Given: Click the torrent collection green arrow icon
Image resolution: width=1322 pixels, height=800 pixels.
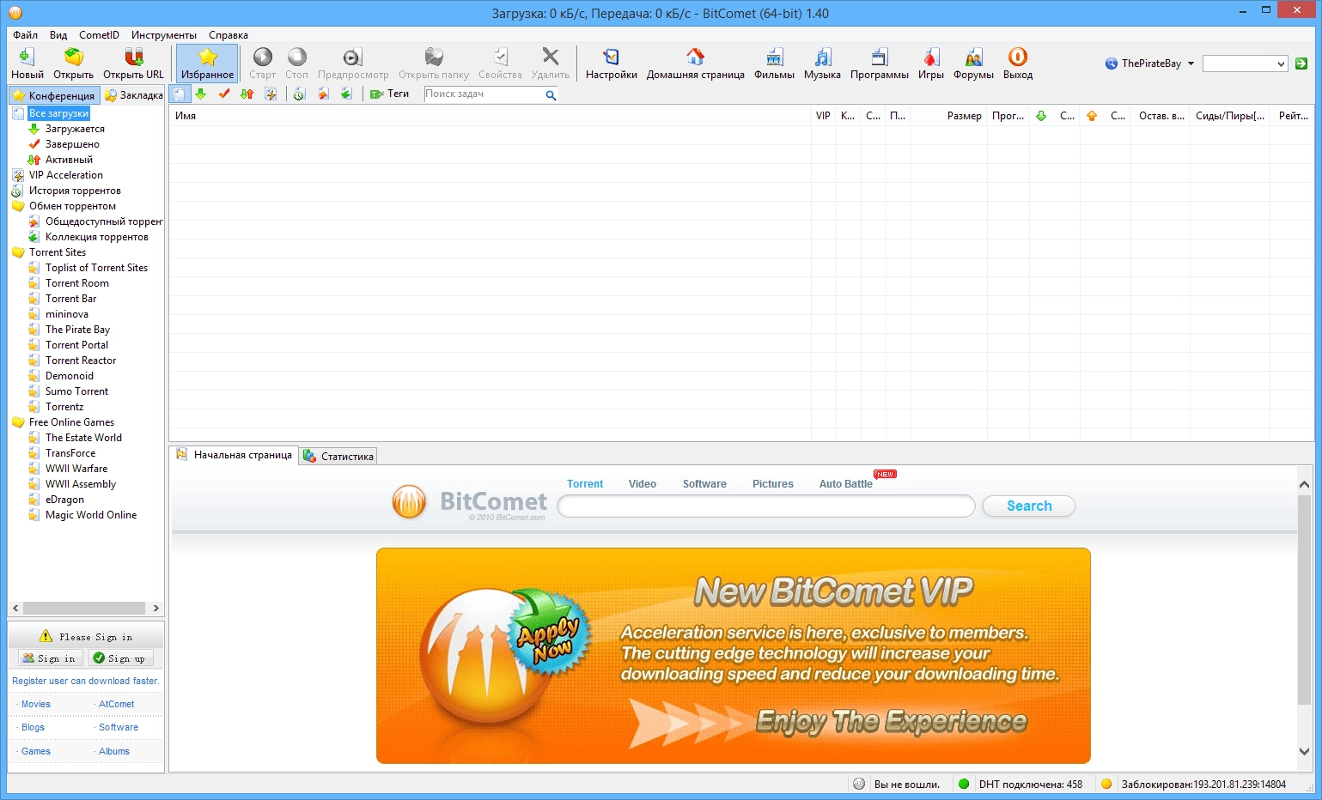Looking at the screenshot, I should [346, 94].
